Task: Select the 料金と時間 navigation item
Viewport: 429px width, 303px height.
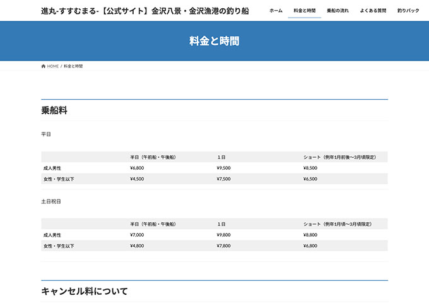Action: [305, 11]
